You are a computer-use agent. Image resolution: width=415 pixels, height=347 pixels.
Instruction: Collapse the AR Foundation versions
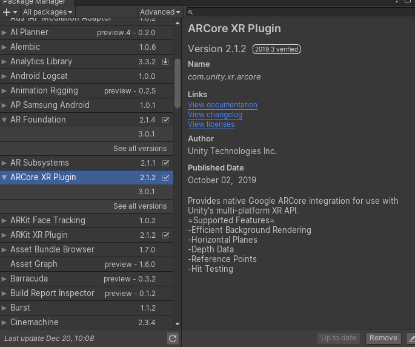4,120
